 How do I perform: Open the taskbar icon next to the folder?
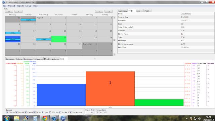pos(26,118)
